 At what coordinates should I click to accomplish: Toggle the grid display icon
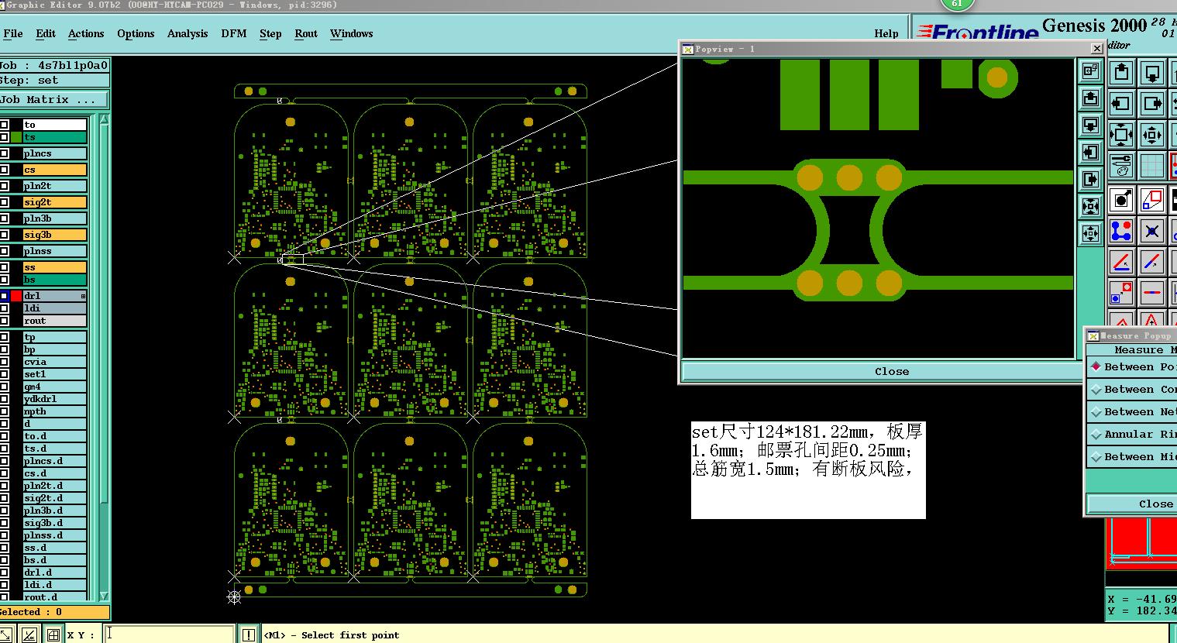(x=1152, y=165)
